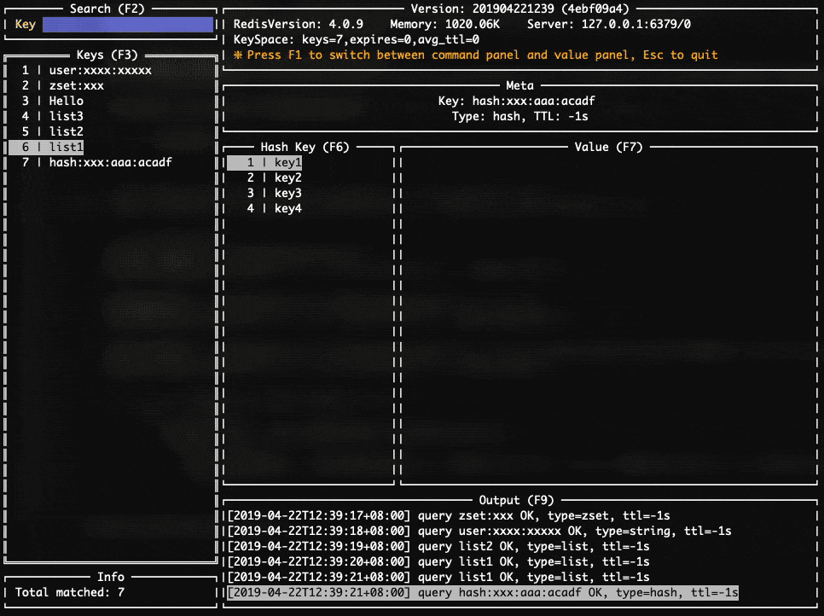824x616 pixels.
Task: Click the log line for query zset:xxx
Action: tap(449, 515)
